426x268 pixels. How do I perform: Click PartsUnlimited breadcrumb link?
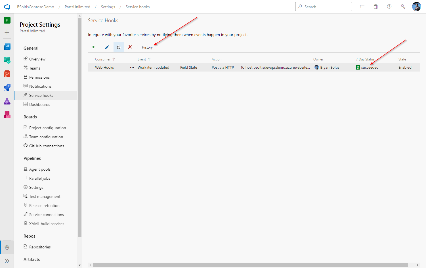(x=77, y=7)
